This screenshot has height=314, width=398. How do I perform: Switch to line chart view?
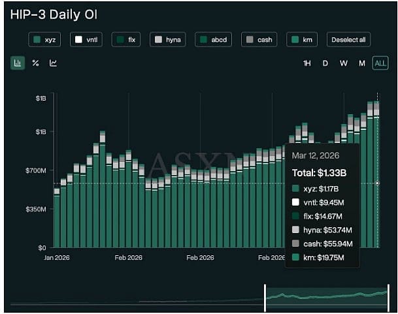click(x=53, y=63)
